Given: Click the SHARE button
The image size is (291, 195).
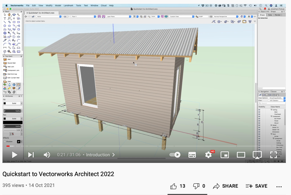Looking at the screenshot, I should [225, 186].
